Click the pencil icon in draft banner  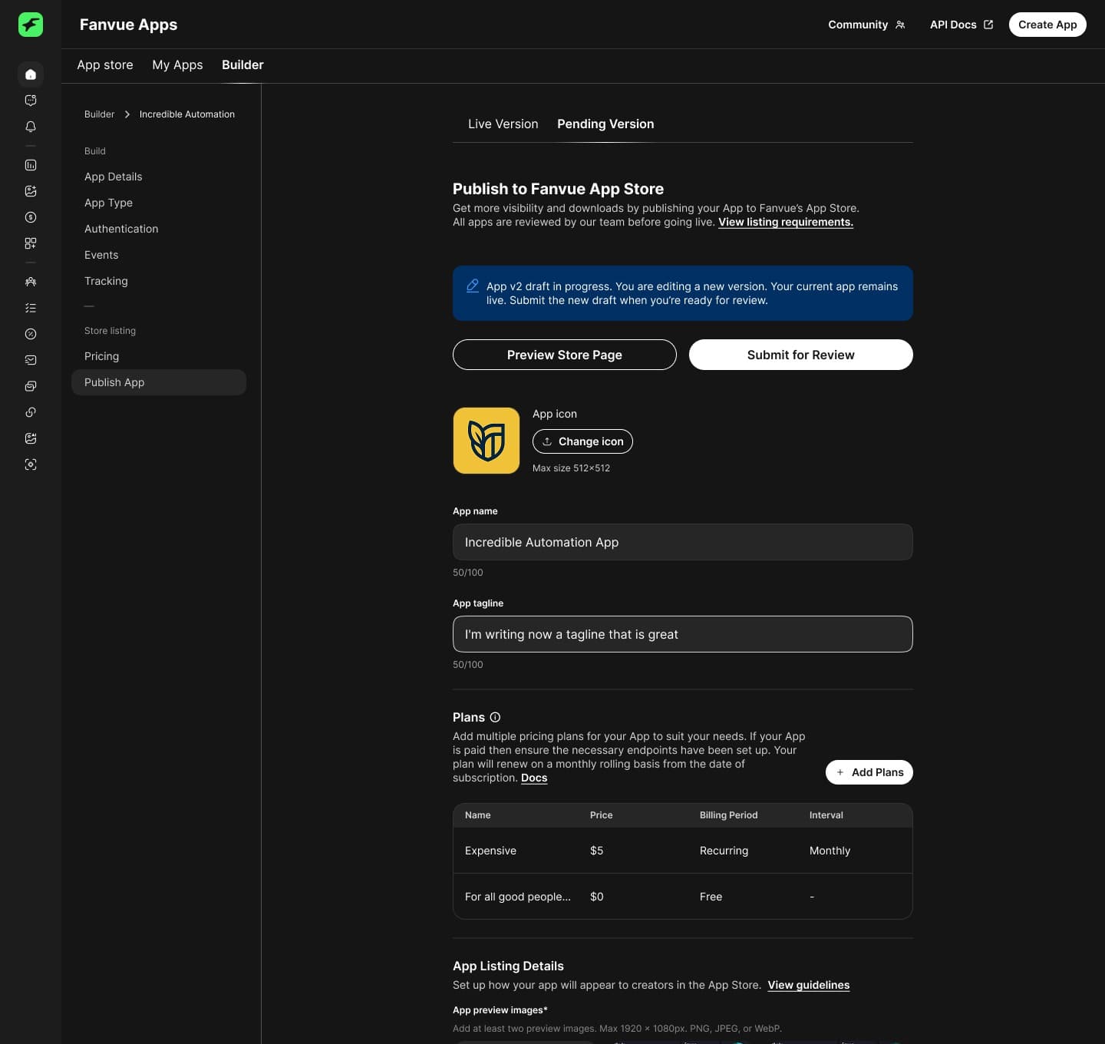pyautogui.click(x=473, y=286)
